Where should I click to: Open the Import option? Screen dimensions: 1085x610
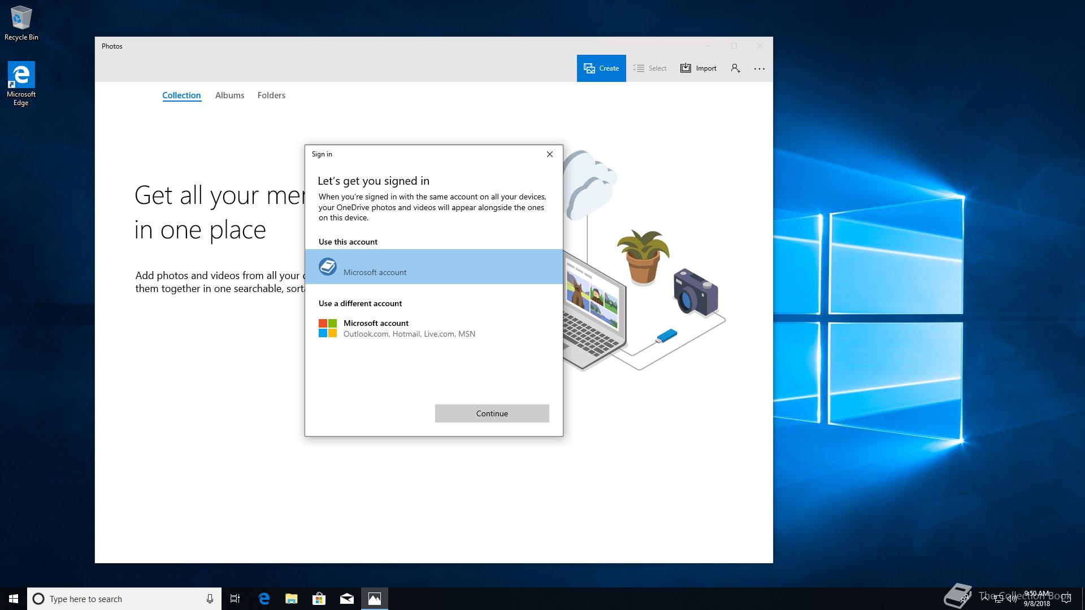point(698,68)
